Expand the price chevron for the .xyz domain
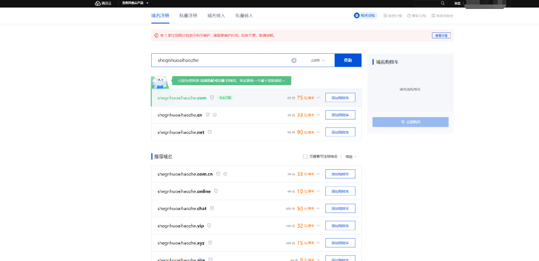The width and height of the screenshot is (539, 261). (x=318, y=243)
